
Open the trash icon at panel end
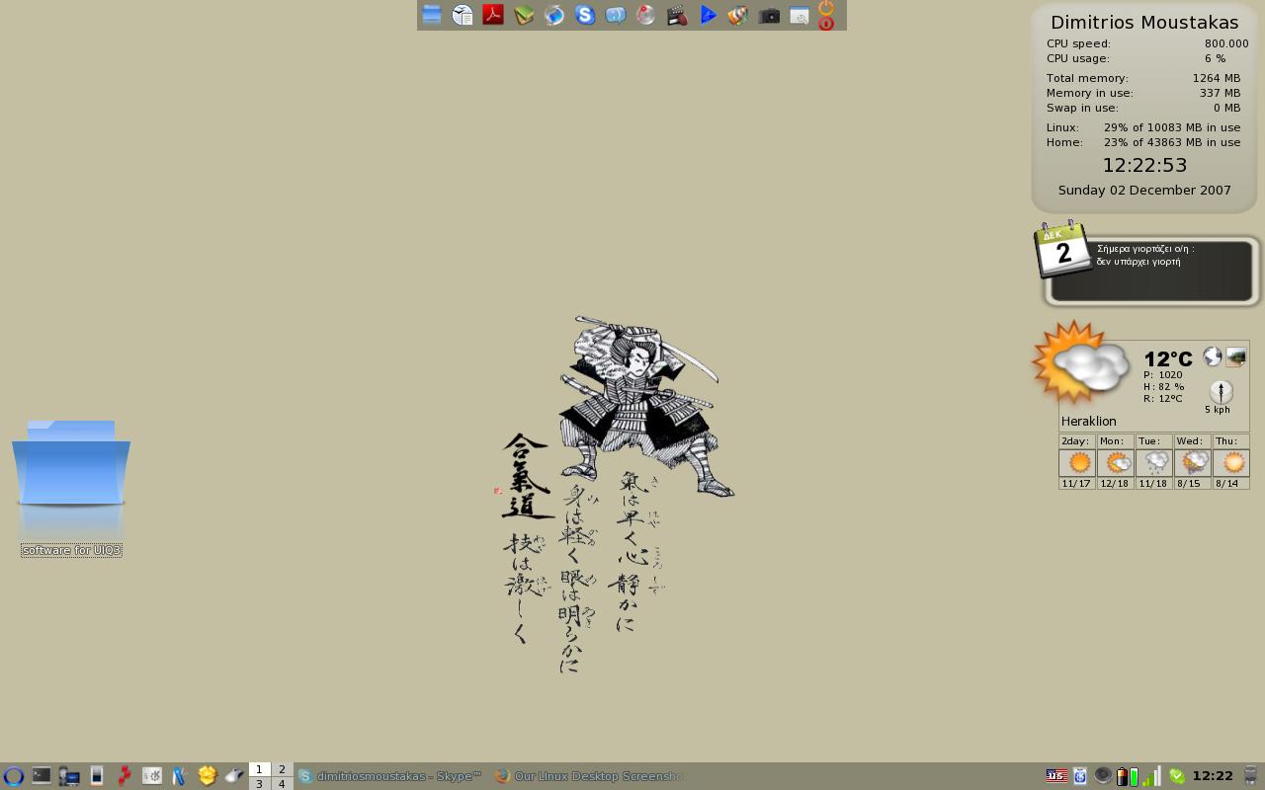(x=1250, y=776)
